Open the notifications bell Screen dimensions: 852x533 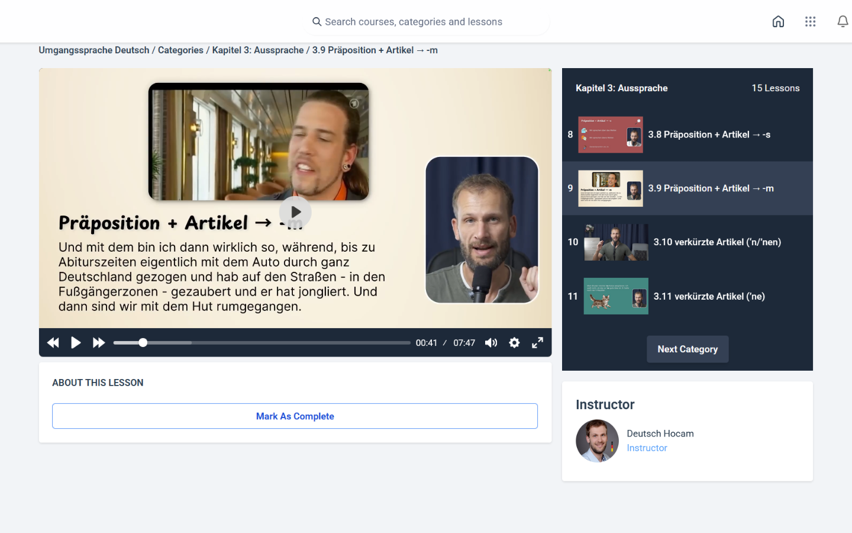tap(843, 22)
